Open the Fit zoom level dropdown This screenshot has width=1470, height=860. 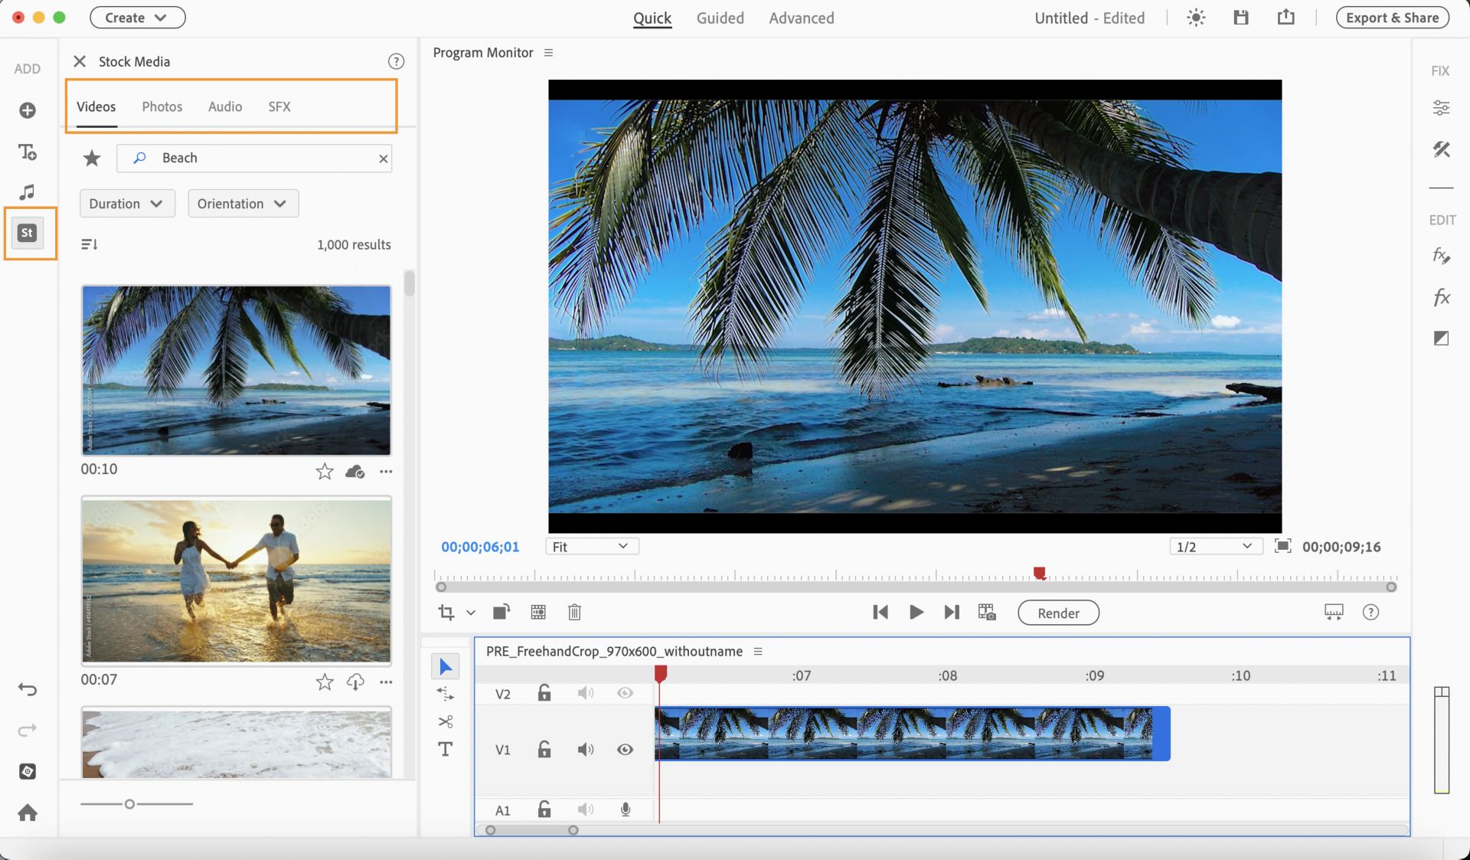tap(591, 547)
